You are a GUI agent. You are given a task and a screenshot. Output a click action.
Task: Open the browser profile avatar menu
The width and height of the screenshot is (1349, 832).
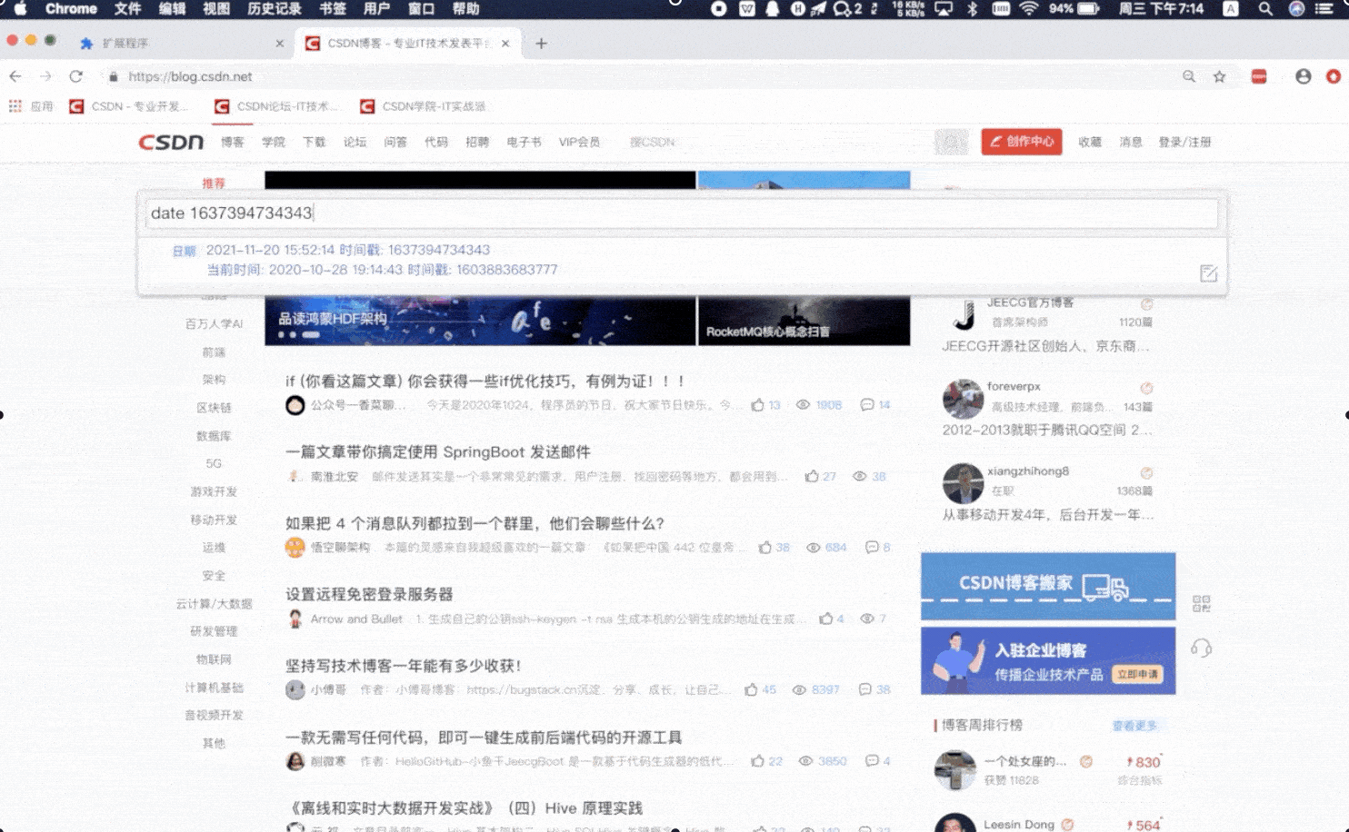tap(1304, 76)
